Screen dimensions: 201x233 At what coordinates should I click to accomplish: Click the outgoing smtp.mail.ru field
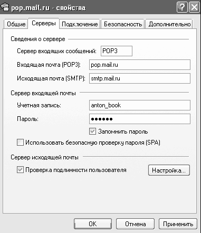[140, 78]
